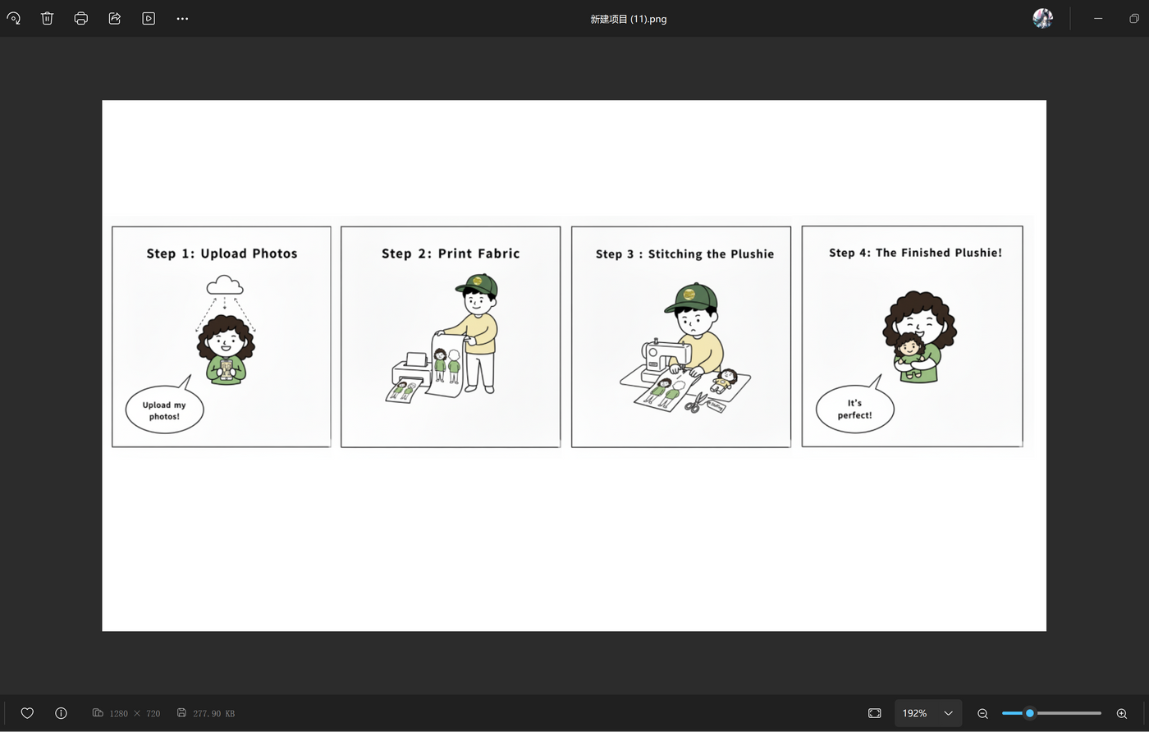Open the share dialog for this image

(115, 18)
